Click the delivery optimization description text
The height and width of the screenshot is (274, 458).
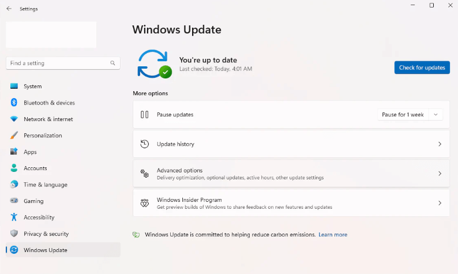[x=240, y=178]
